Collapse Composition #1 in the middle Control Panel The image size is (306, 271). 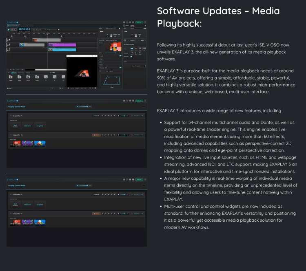(10, 116)
